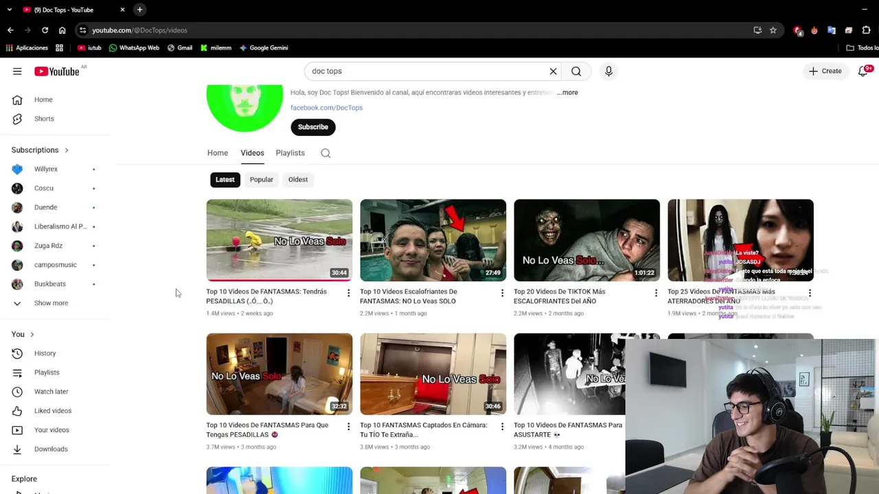Go back in the browser
This screenshot has width=879, height=494.
click(x=10, y=30)
